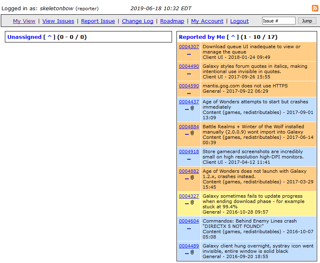Image resolution: width=320 pixels, height=263 pixels.
Task: Open the Report Issue page
Action: [x=98, y=21]
